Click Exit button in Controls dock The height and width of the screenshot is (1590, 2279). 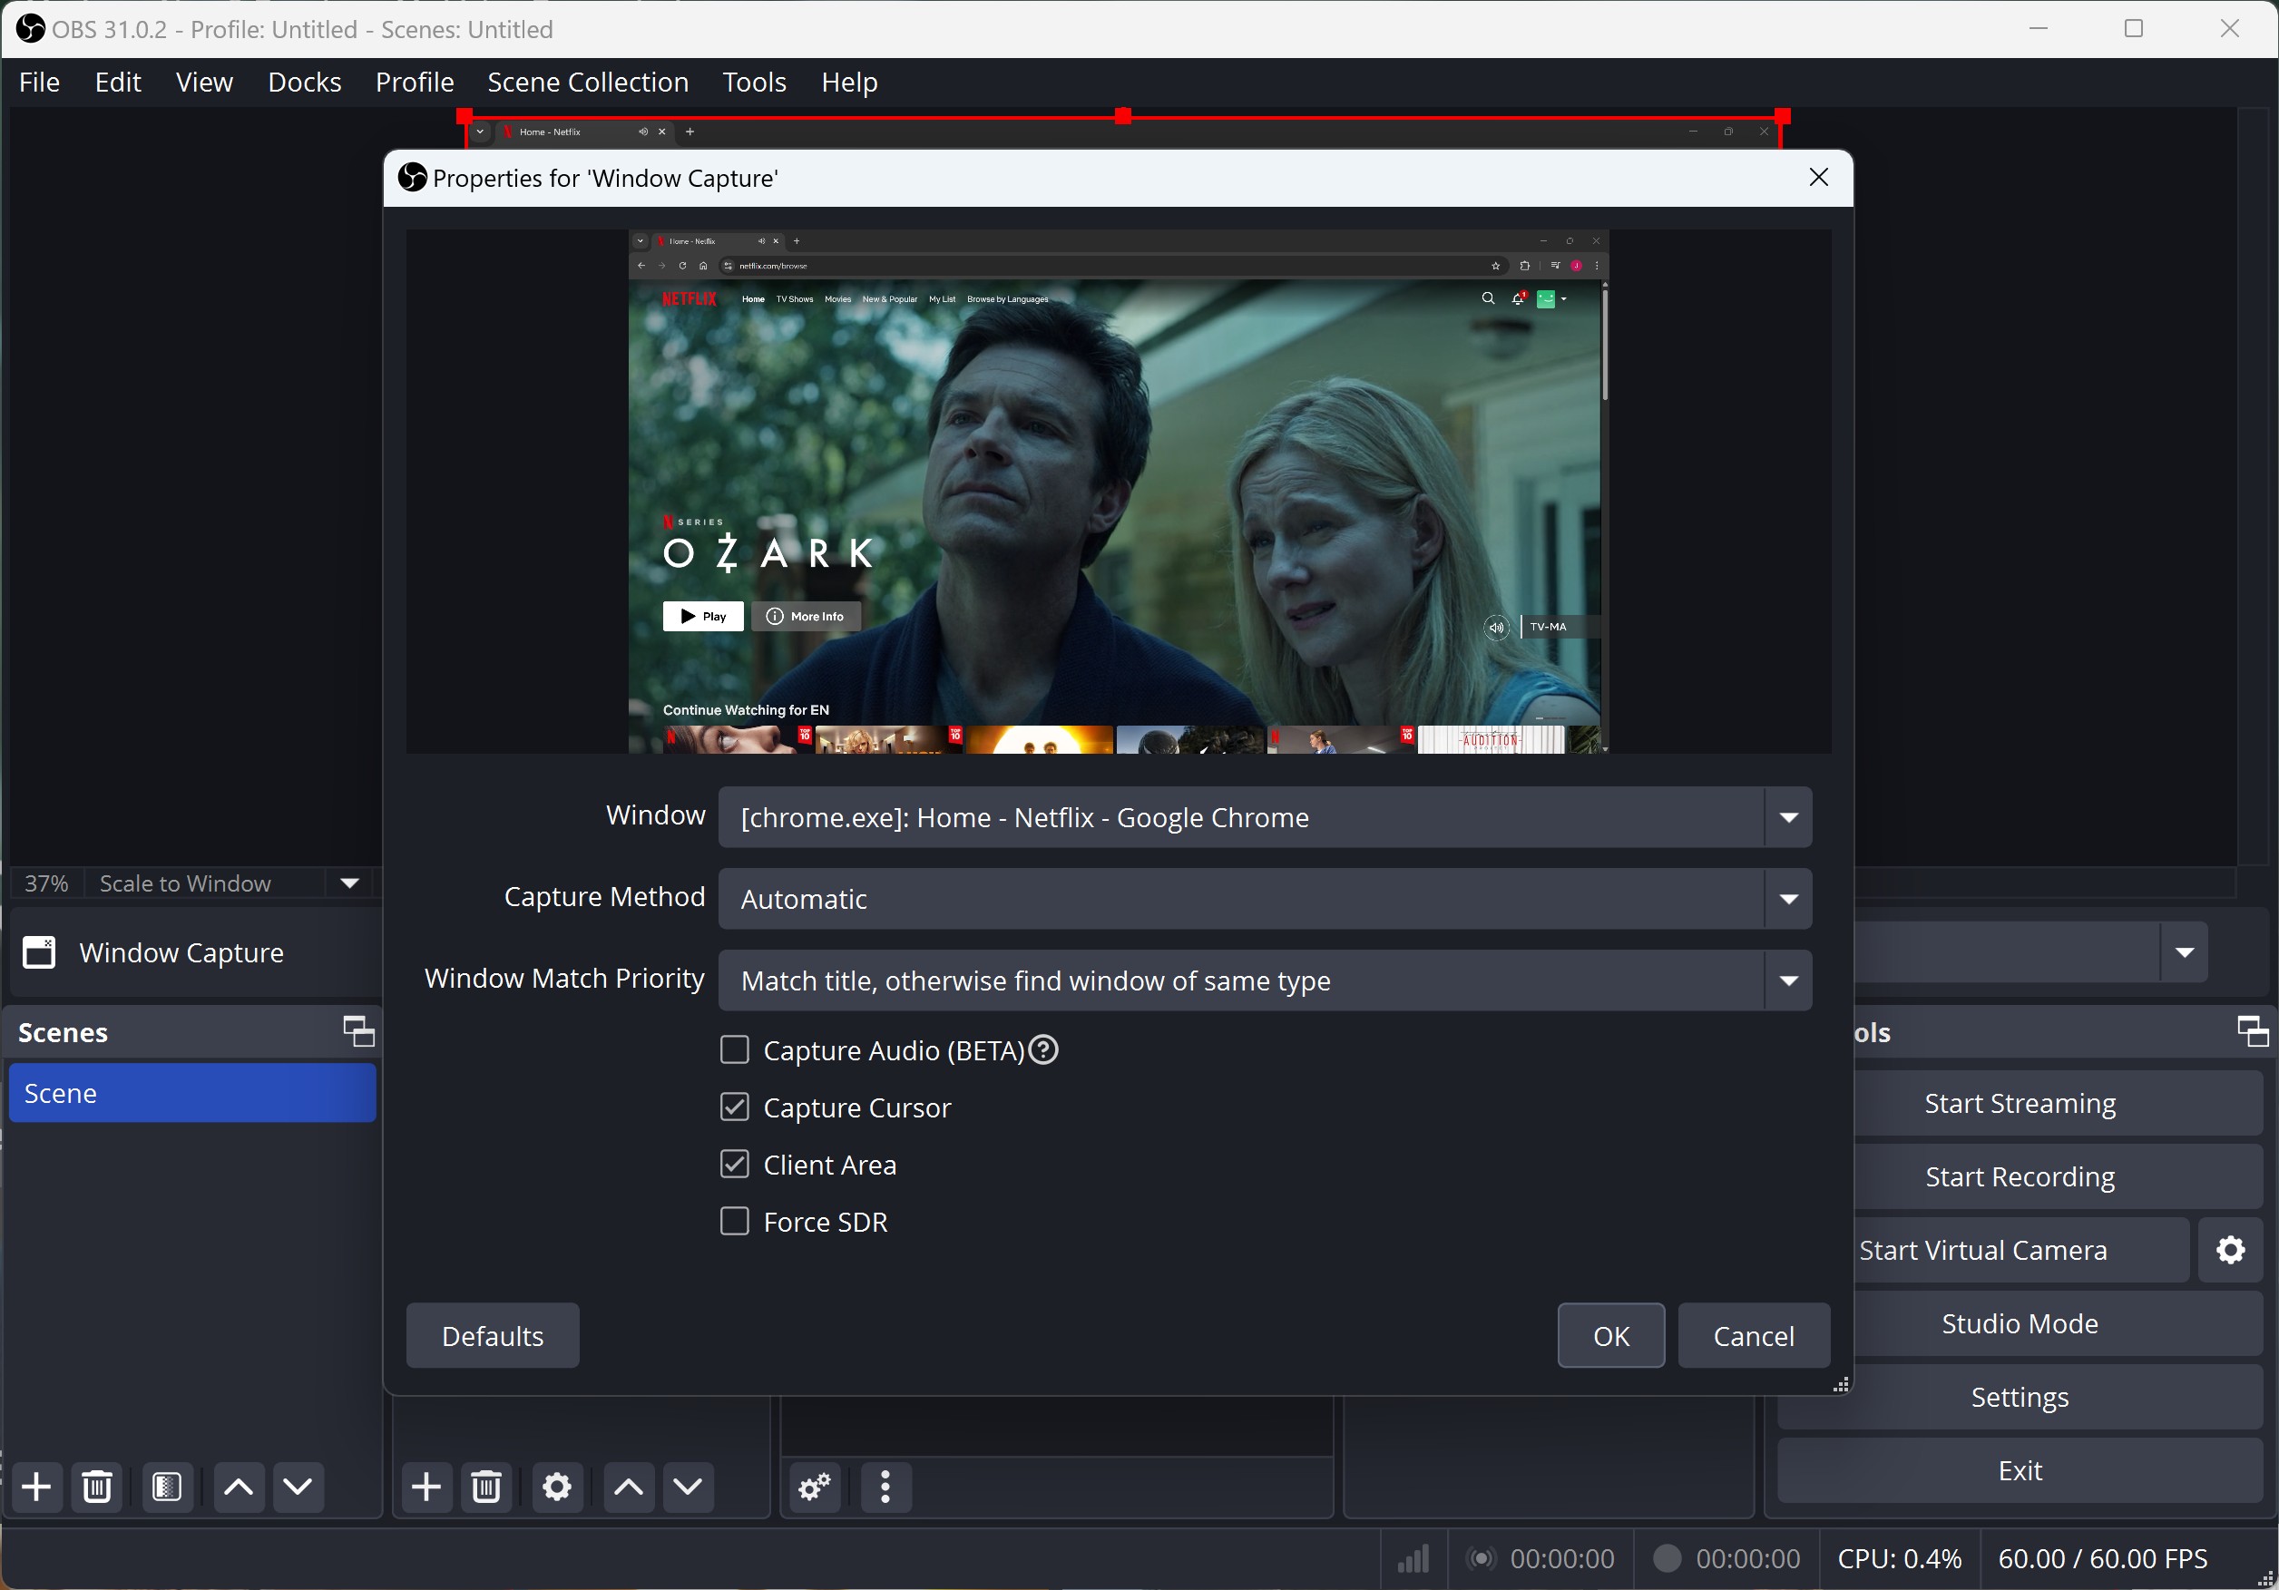click(x=2020, y=1470)
